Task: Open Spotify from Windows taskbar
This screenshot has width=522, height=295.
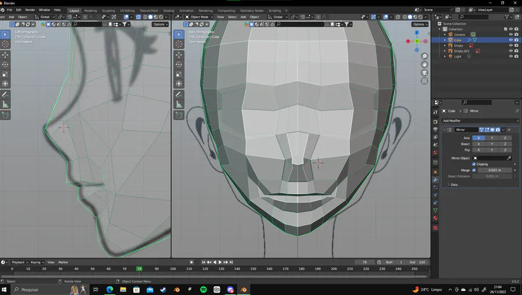Action: 204,290
